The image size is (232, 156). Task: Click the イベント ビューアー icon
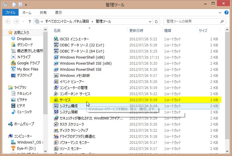pyautogui.click(x=56, y=81)
